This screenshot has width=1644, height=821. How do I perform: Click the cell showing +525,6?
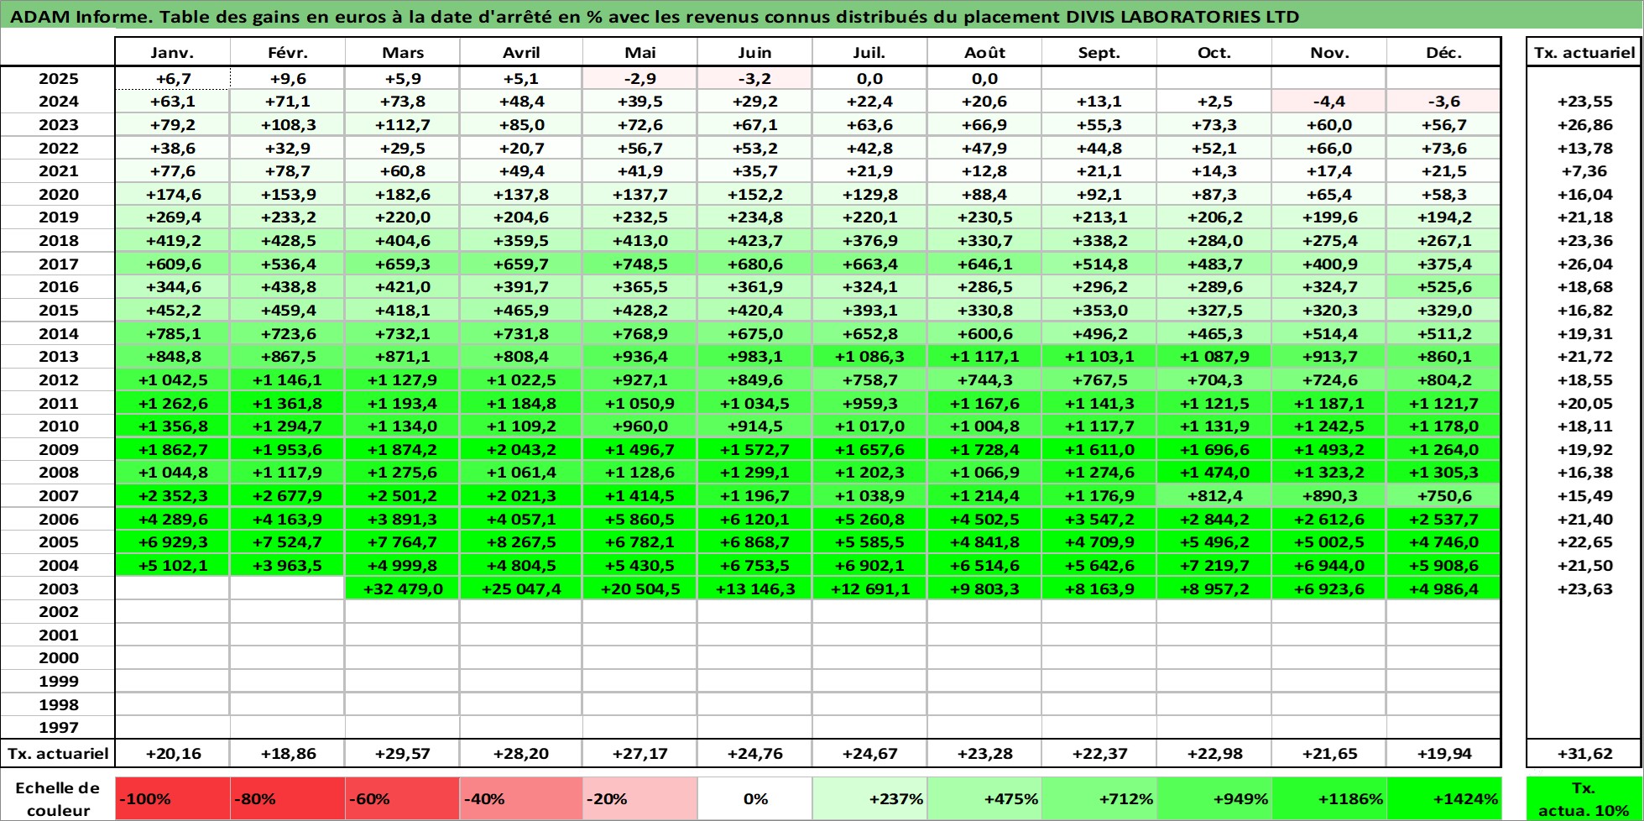[1443, 286]
